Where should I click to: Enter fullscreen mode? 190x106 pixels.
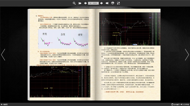click(118, 3)
